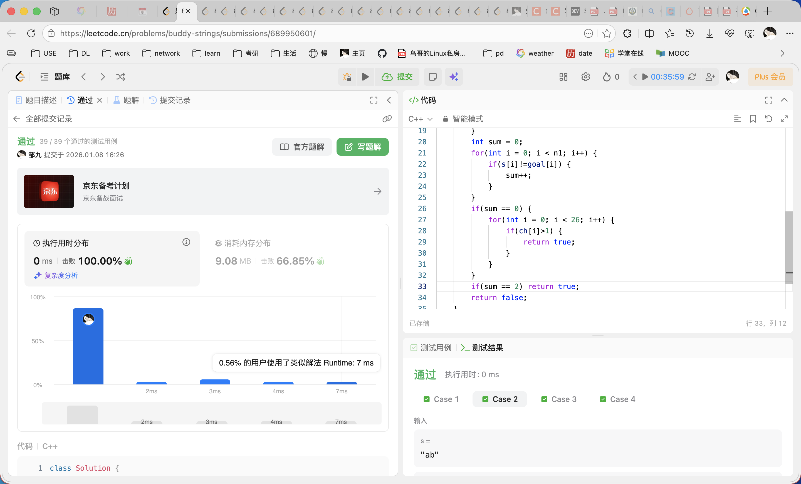Toggle the 智能模式 lock
The width and height of the screenshot is (801, 484).
446,119
